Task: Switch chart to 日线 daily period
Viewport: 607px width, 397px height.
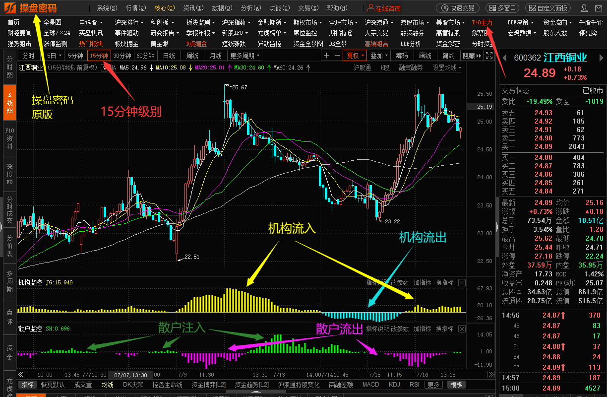Action: pyautogui.click(x=169, y=56)
